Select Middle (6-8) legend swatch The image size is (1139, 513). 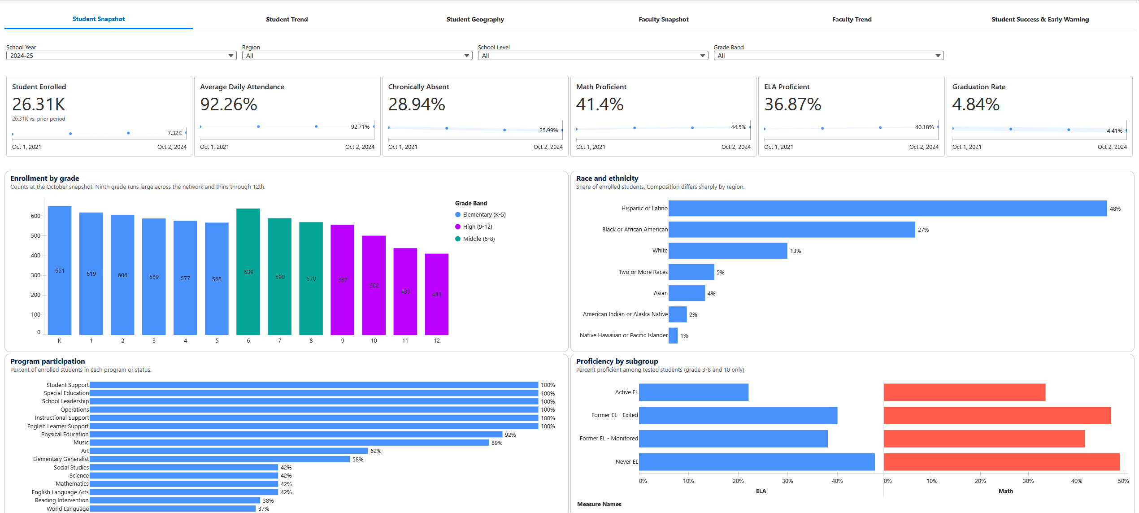tap(458, 239)
